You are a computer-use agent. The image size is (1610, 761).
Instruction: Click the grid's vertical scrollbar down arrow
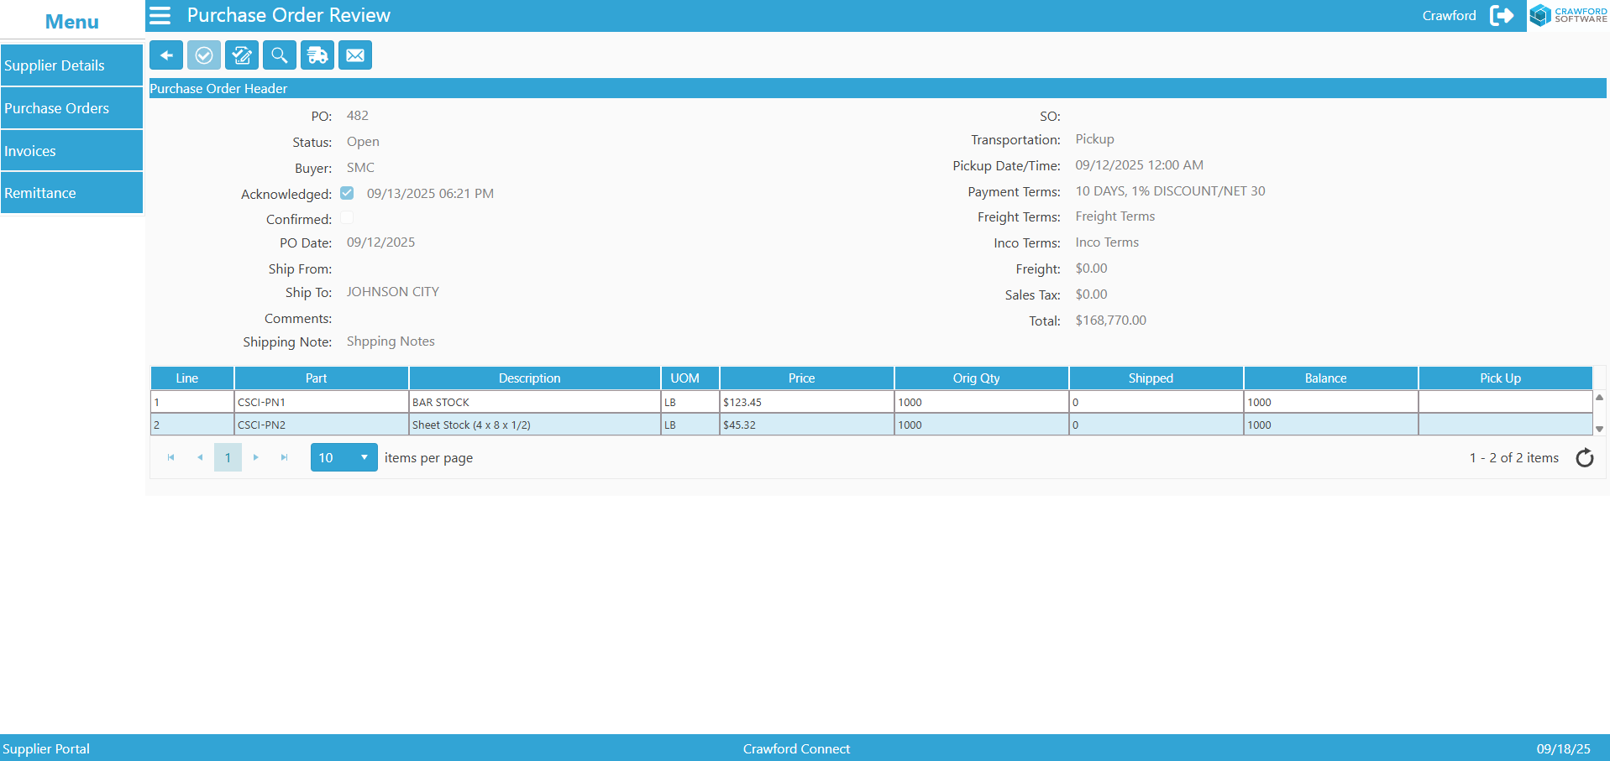pyautogui.click(x=1600, y=429)
